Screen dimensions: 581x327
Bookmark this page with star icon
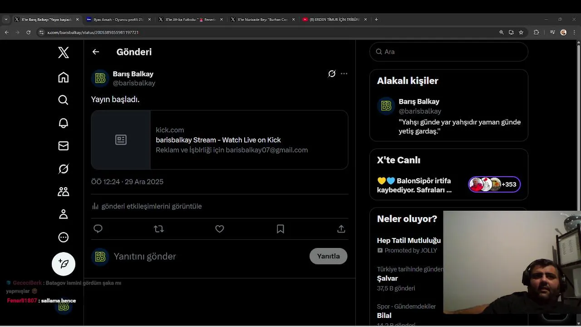coord(521,32)
